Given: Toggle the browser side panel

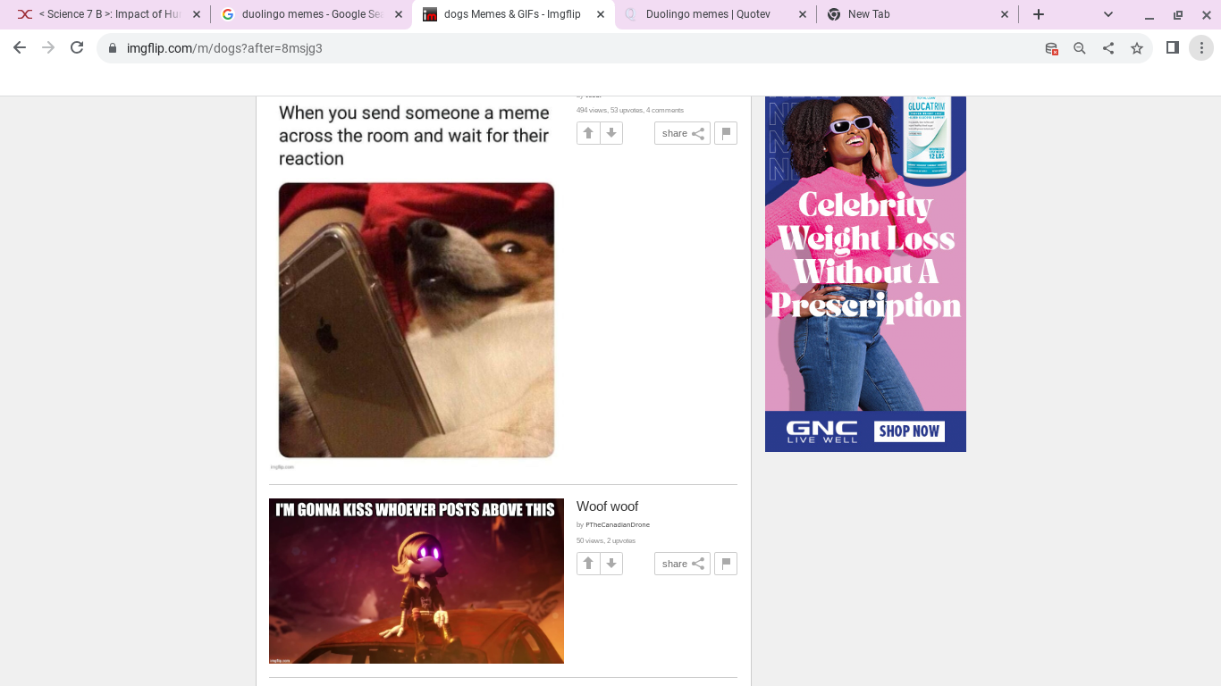Looking at the screenshot, I should point(1173,48).
